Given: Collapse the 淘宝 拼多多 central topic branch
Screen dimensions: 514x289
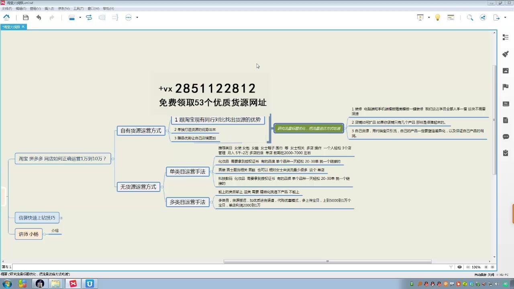Looking at the screenshot, I should coord(113,159).
